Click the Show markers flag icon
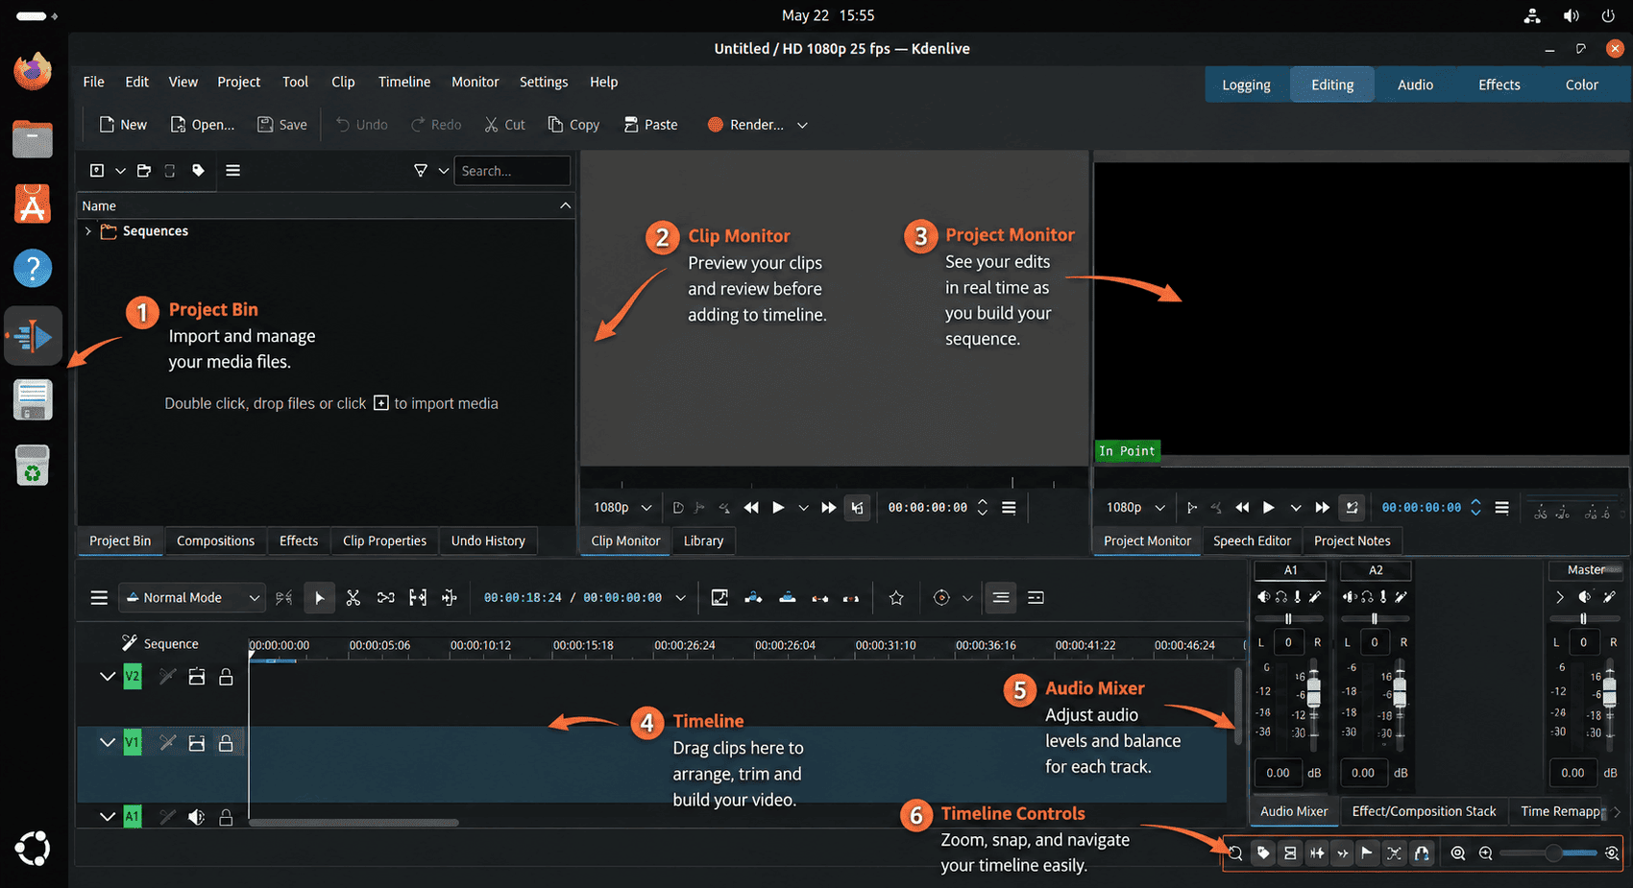 pyautogui.click(x=1367, y=852)
